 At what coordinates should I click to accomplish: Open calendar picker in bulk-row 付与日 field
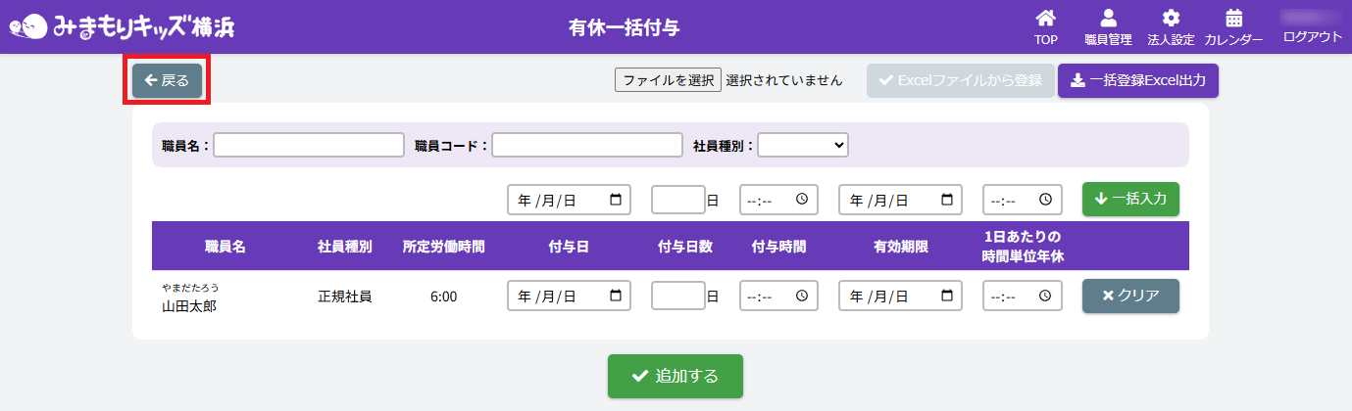pyautogui.click(x=616, y=200)
